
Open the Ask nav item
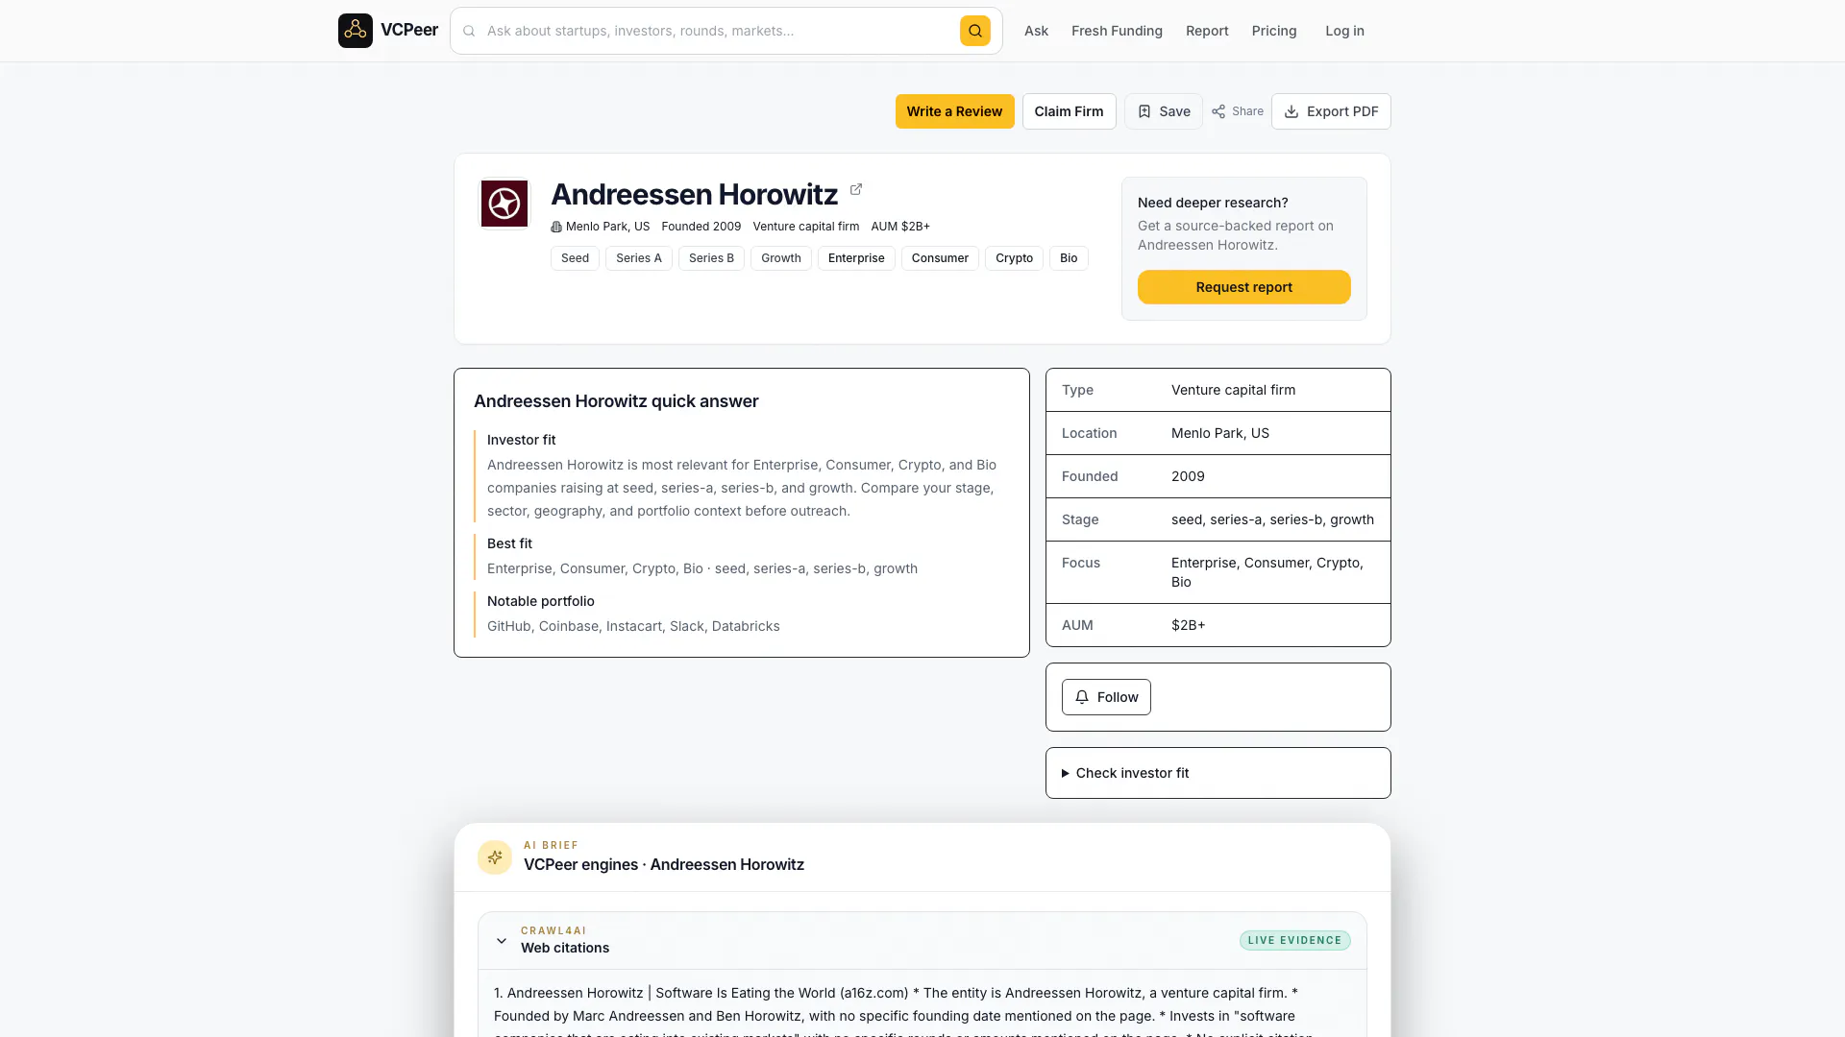pos(1036,31)
